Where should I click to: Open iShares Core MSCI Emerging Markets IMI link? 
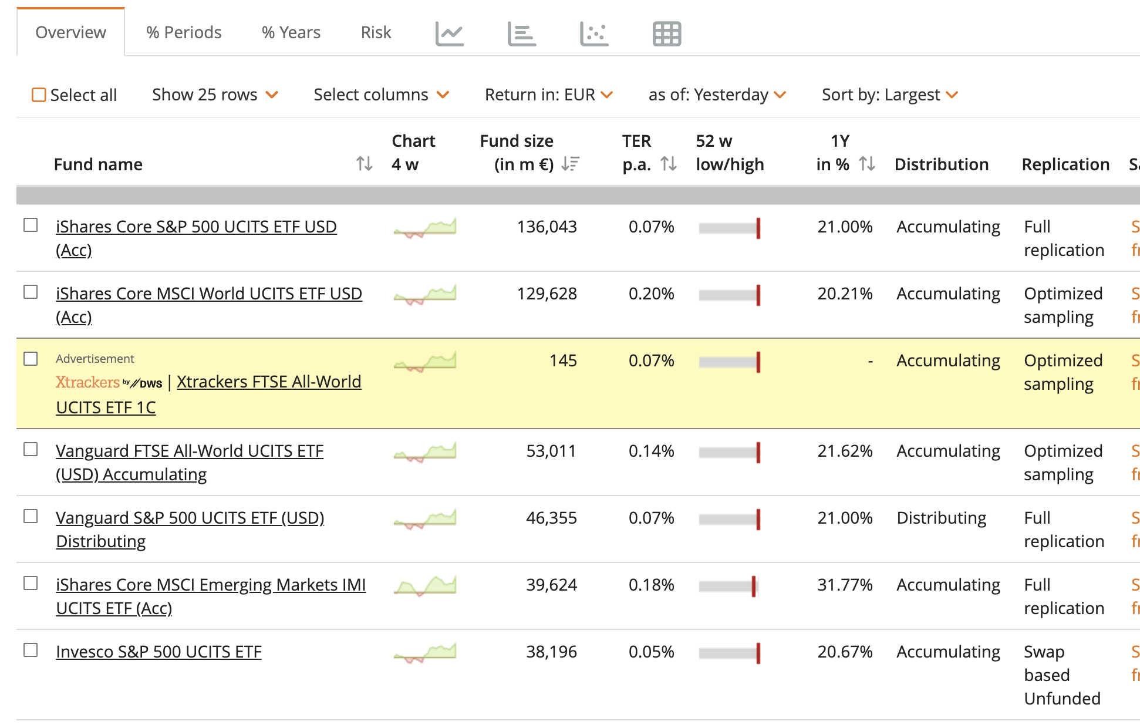click(x=211, y=596)
